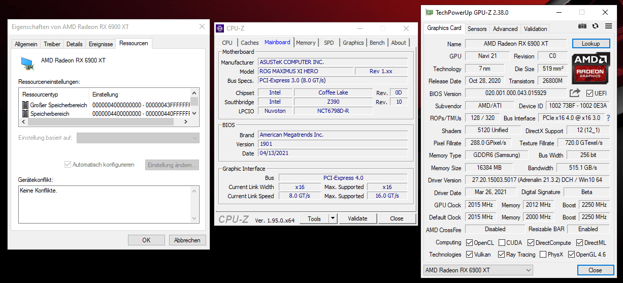This screenshot has width=623, height=283.
Task: Toggle the Vulkan checkbox
Action: click(x=469, y=255)
